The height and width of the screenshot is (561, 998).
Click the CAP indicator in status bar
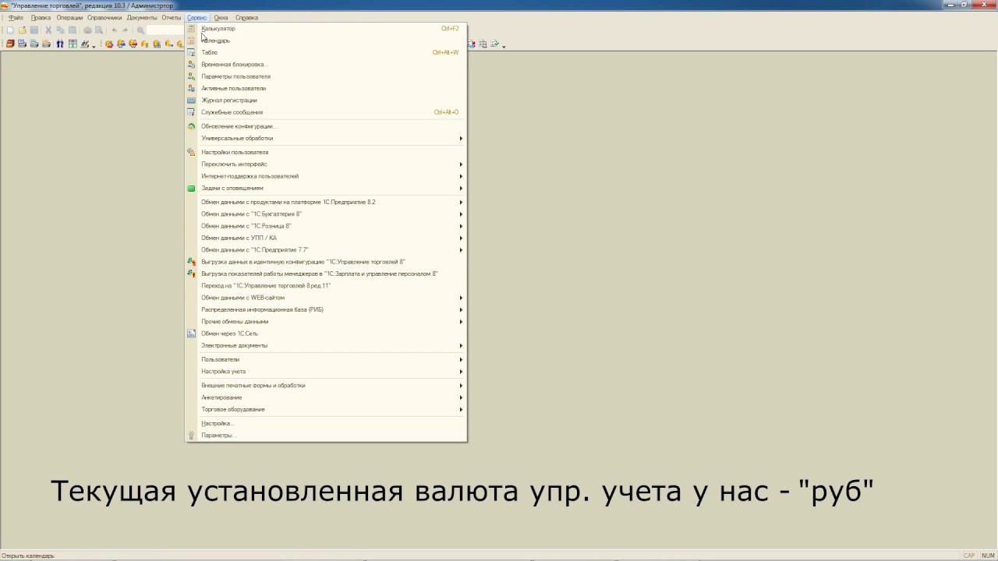coord(969,556)
